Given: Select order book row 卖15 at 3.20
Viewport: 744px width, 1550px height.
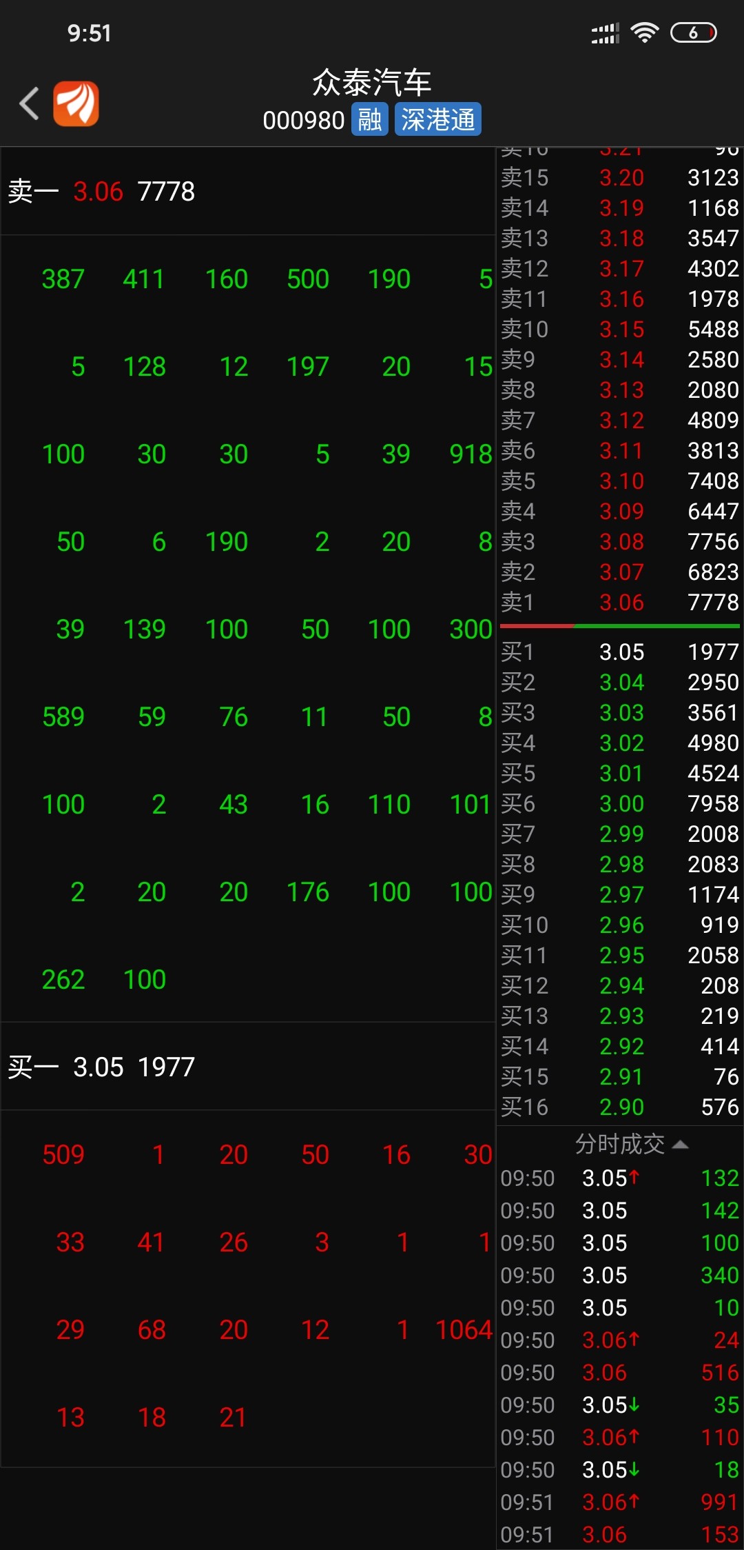Looking at the screenshot, I should click(x=620, y=177).
